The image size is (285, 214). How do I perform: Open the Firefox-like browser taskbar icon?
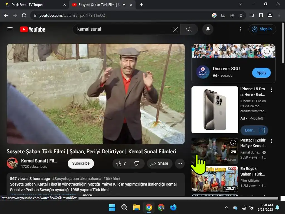(173, 207)
